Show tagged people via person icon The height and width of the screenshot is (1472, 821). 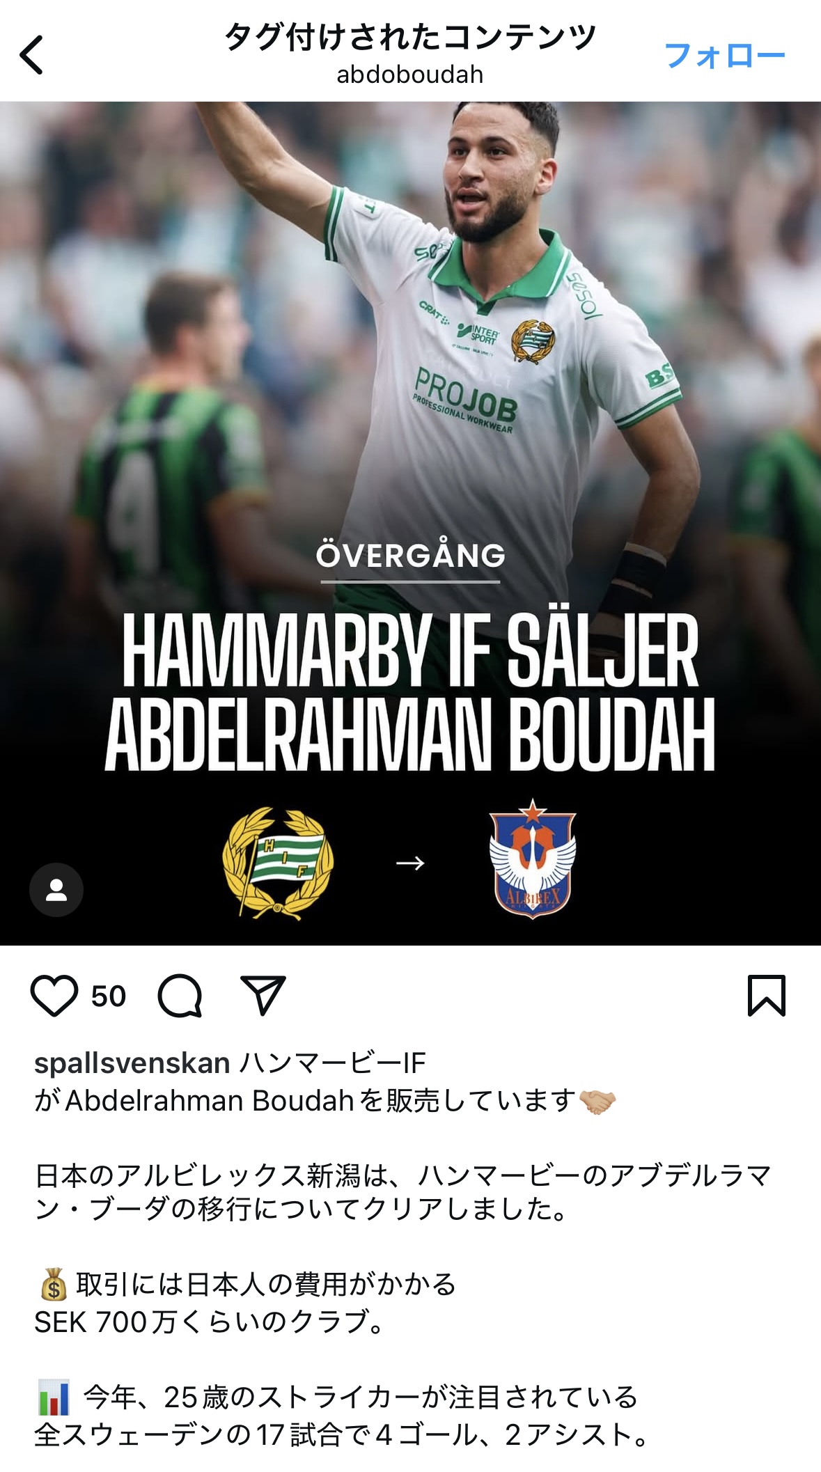click(x=56, y=890)
